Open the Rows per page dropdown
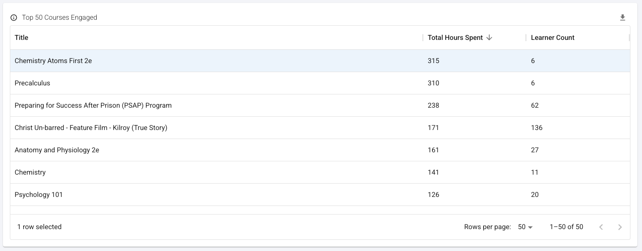Image resolution: width=642 pixels, height=251 pixels. (x=525, y=227)
